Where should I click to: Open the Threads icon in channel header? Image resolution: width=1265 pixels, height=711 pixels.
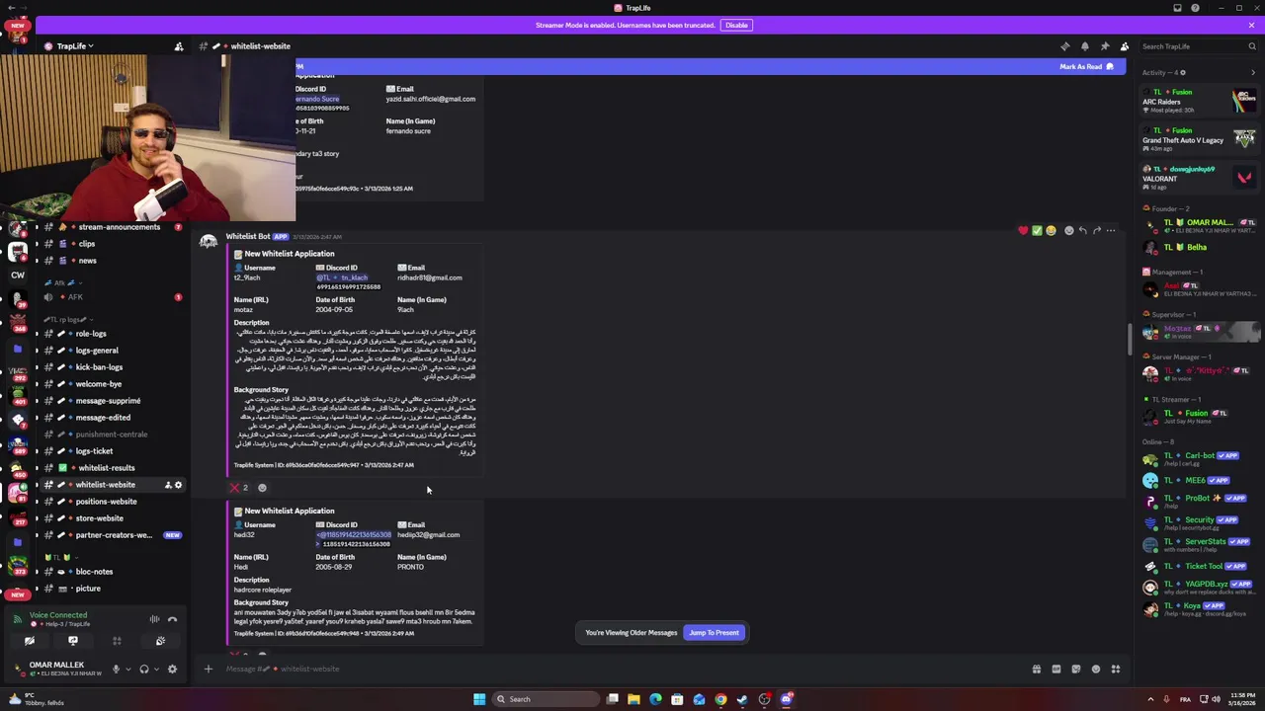coord(1065,46)
